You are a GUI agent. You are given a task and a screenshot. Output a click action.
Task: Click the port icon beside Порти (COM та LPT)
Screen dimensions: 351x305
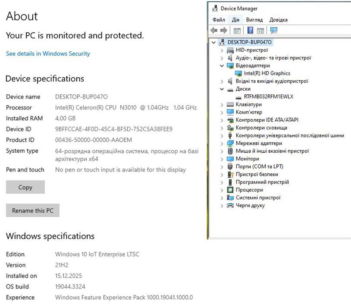point(230,166)
